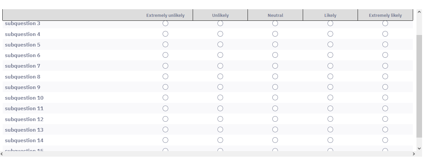Set subquestion 11 to Neutral

point(275,108)
